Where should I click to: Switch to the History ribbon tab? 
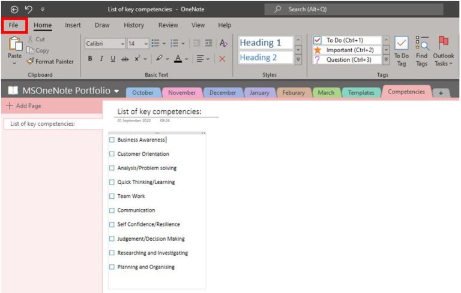[134, 25]
